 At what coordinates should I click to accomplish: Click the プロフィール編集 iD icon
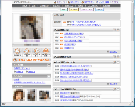46,52
